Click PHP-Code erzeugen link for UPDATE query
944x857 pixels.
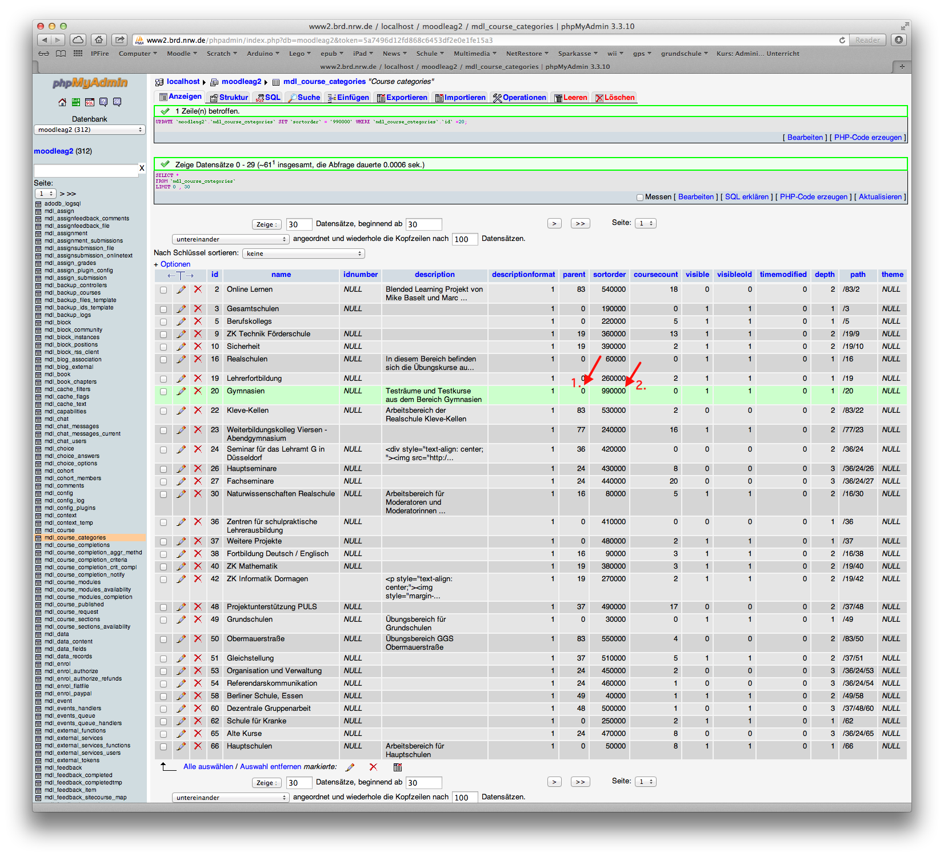click(867, 138)
